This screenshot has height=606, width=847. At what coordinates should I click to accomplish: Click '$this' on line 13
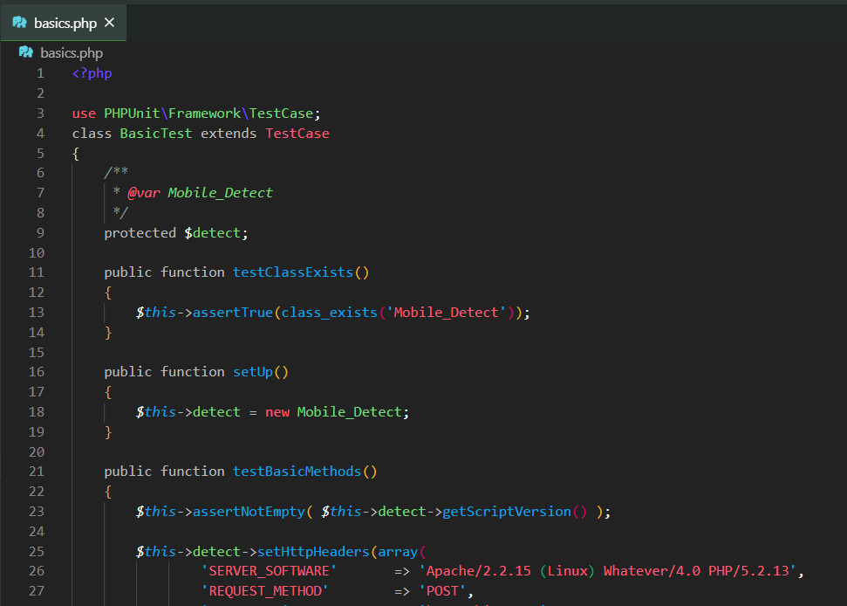156,313
